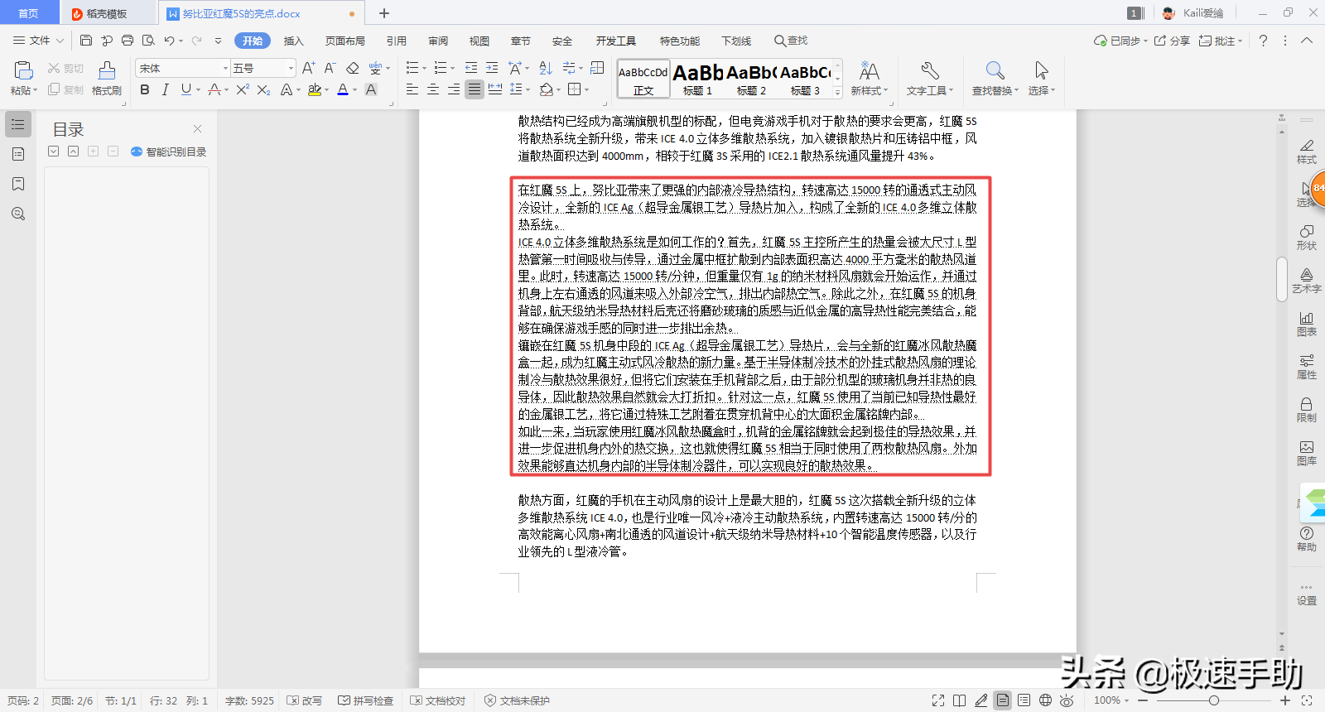The width and height of the screenshot is (1325, 712).
Task: Click 文档校对 in the status bar
Action: click(x=438, y=700)
